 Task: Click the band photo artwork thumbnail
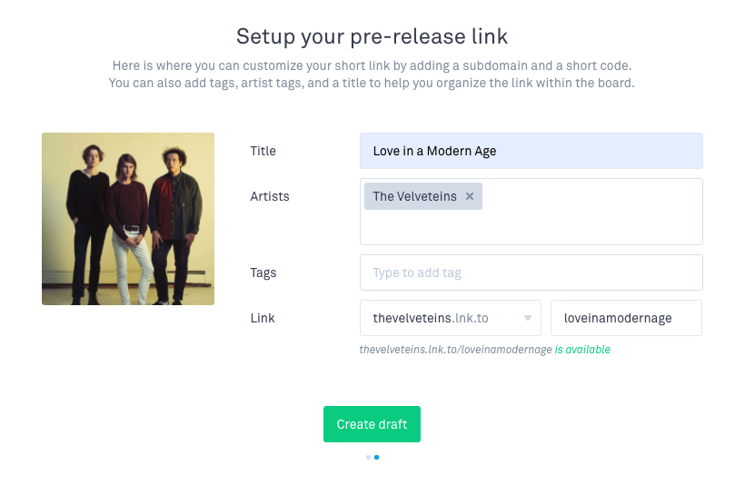point(128,219)
